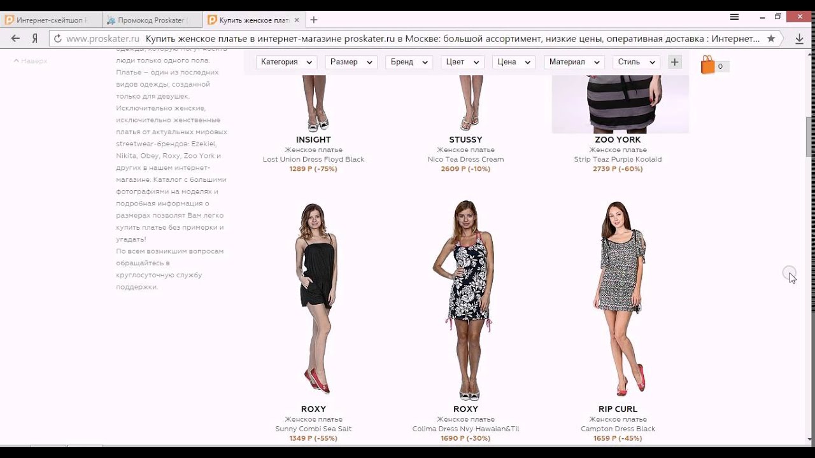
Task: Click the price '1289 Р (-75%)'
Action: pos(313,169)
